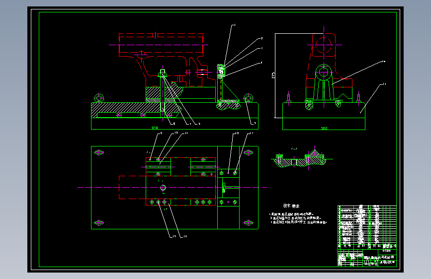Click the 360 width dimension text
This screenshot has width=431, height=279.
pos(324,128)
